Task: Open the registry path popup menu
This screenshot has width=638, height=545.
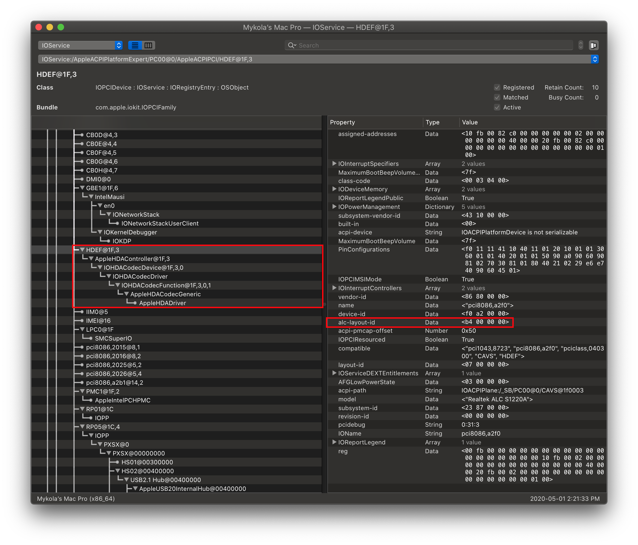Action: 595,59
